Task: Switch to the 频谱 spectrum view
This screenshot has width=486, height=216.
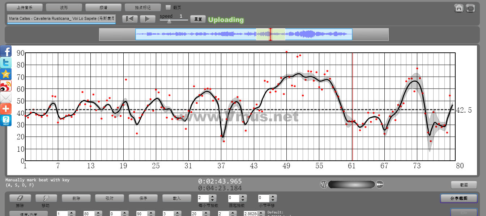Action: coord(103,7)
